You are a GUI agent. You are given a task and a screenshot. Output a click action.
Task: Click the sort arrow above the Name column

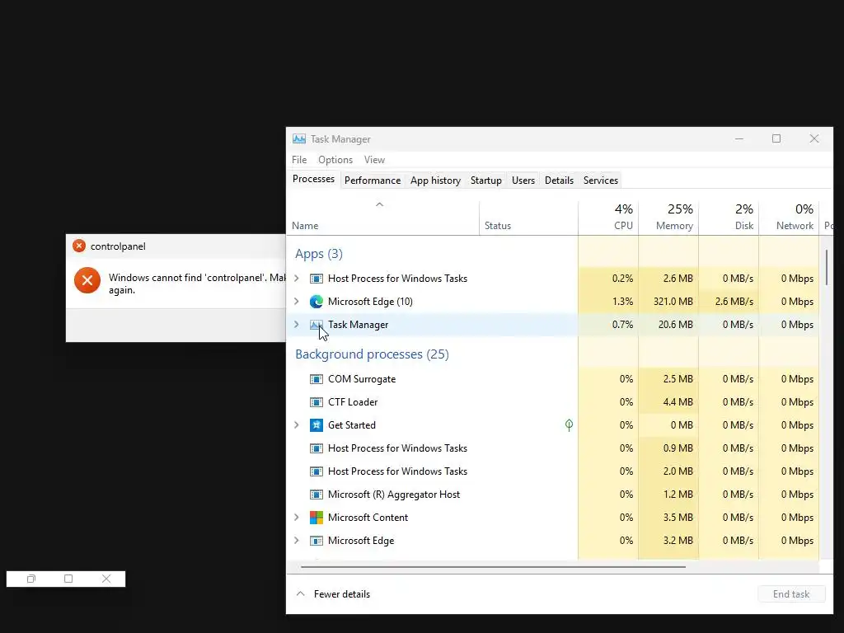pyautogui.click(x=379, y=204)
